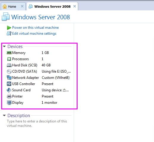Select the Hard Disk (SCSI) label
Image resolution: width=154 pixels, height=142 pixels.
(25, 65)
